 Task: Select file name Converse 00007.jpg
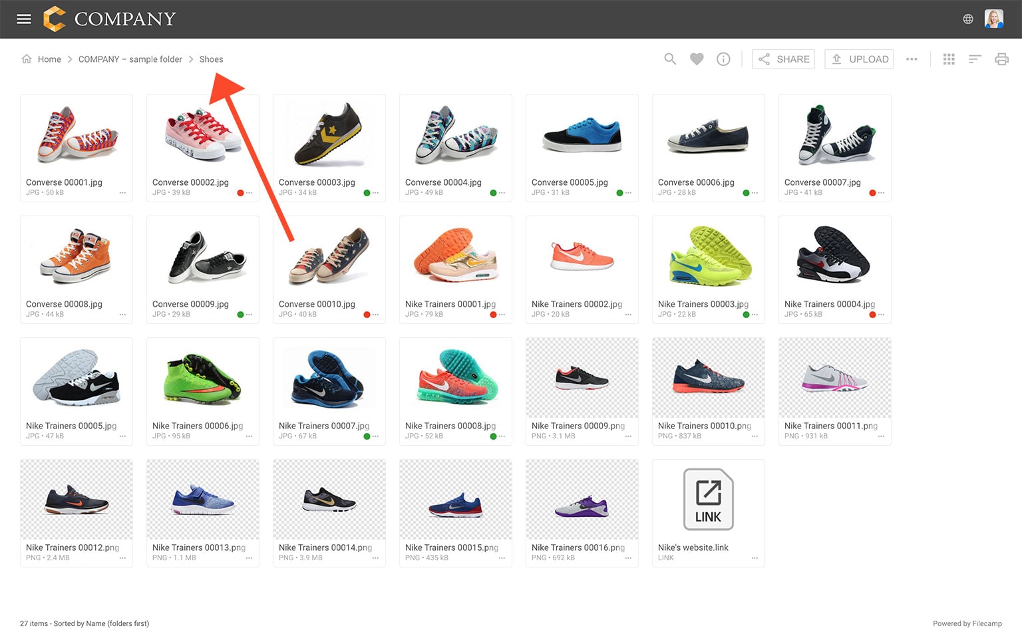coord(822,182)
